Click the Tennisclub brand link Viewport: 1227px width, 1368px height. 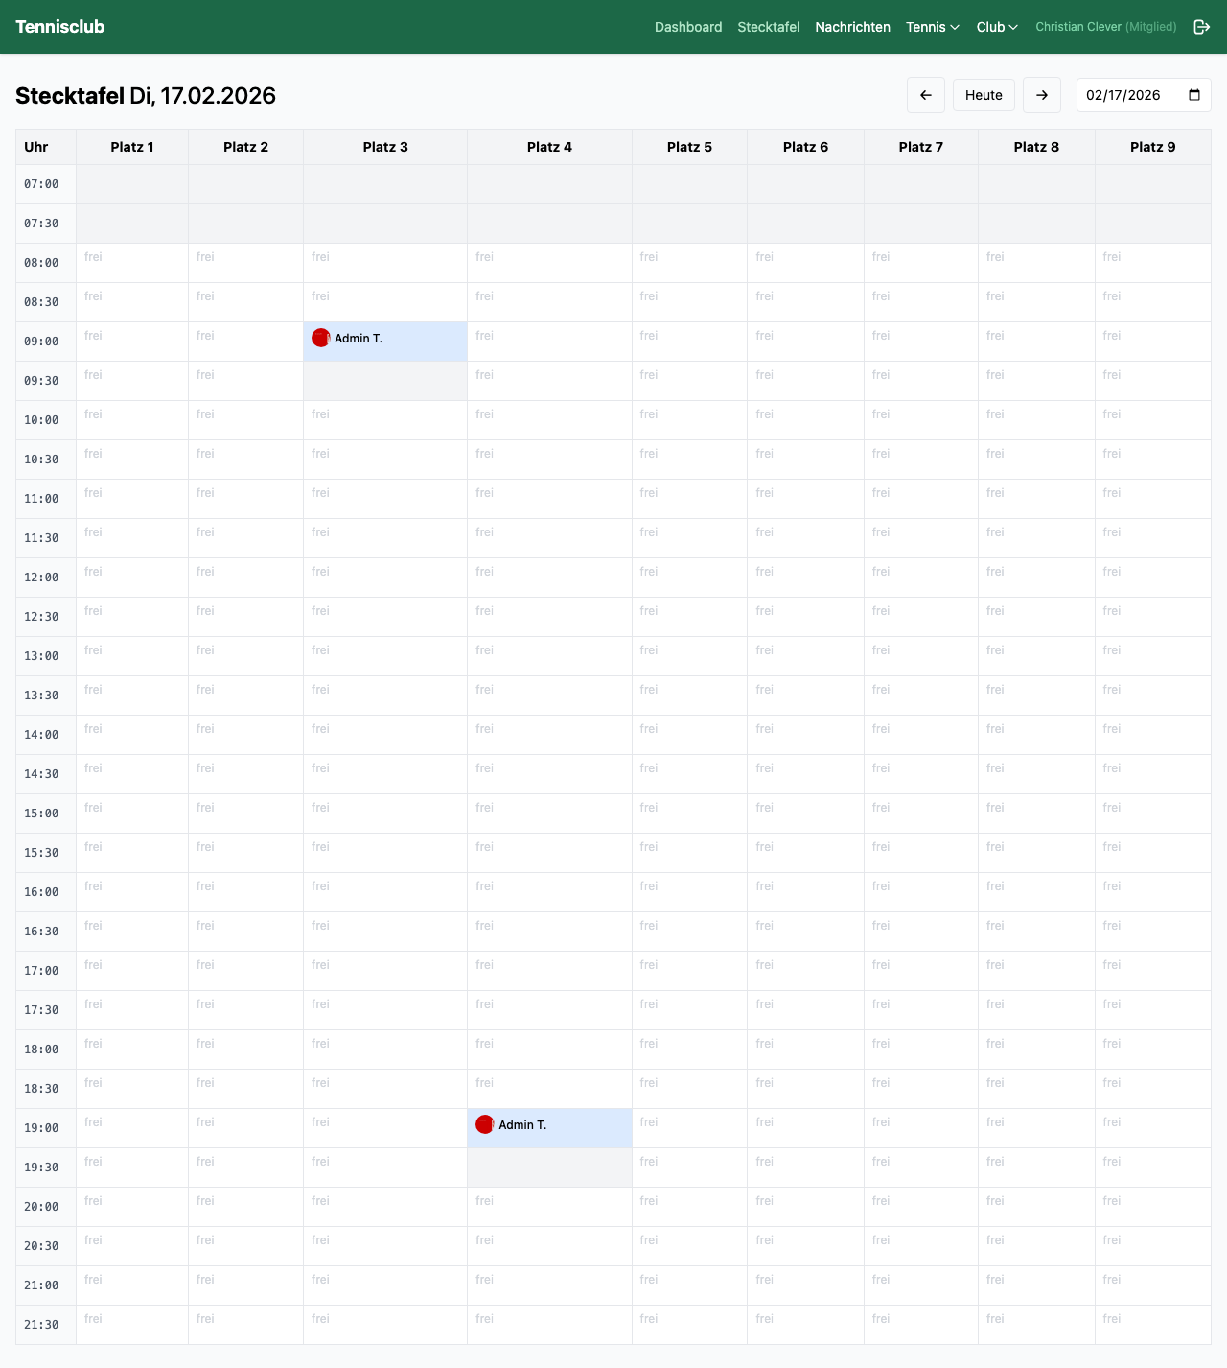click(x=60, y=27)
